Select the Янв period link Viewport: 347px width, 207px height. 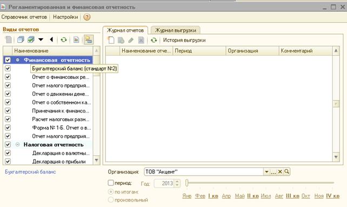[x=187, y=196]
